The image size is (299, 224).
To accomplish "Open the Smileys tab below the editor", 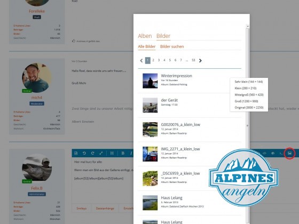I will [81, 209].
